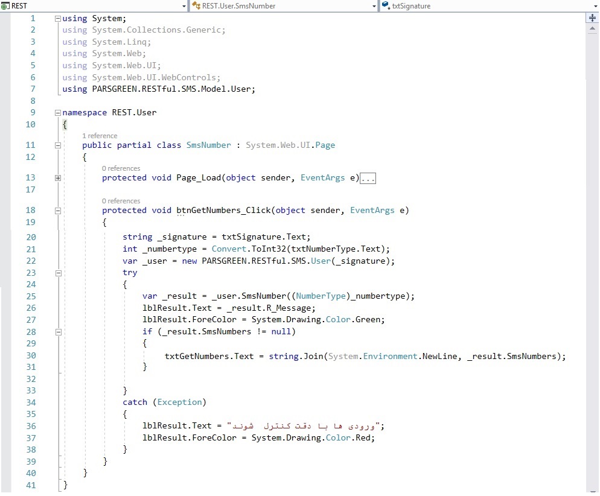
Task: Click the class icon beside REST.User.SmsNumber
Action: click(196, 5)
